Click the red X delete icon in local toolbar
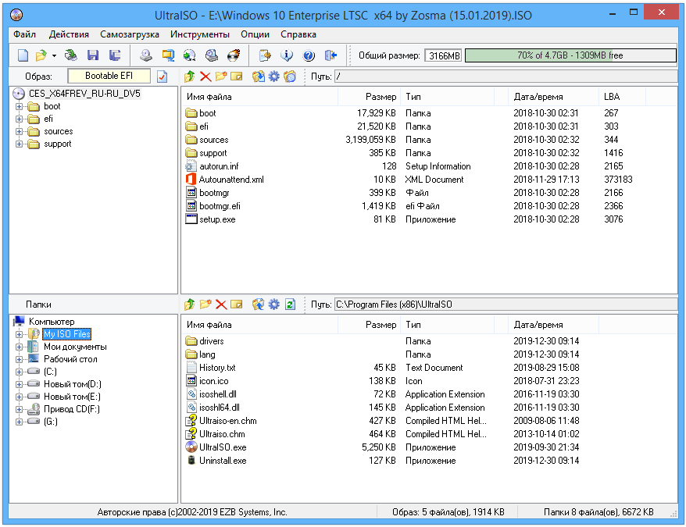This screenshot has height=527, width=686. pyautogui.click(x=221, y=304)
